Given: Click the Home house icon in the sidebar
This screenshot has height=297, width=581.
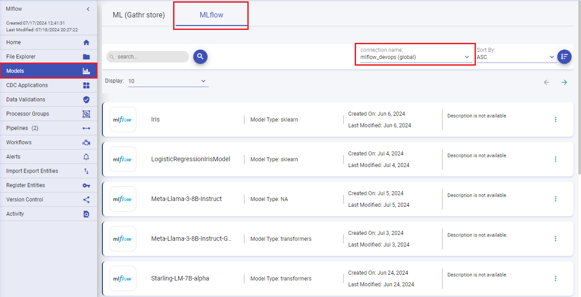Looking at the screenshot, I should coord(86,42).
